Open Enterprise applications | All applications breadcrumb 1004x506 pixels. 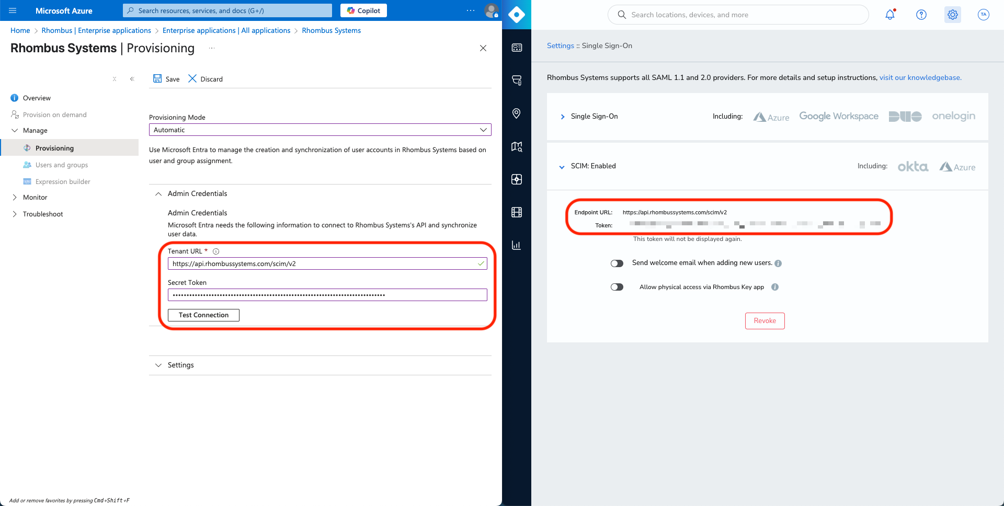226,30
